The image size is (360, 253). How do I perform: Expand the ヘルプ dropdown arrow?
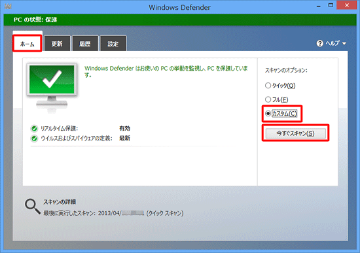(x=344, y=43)
